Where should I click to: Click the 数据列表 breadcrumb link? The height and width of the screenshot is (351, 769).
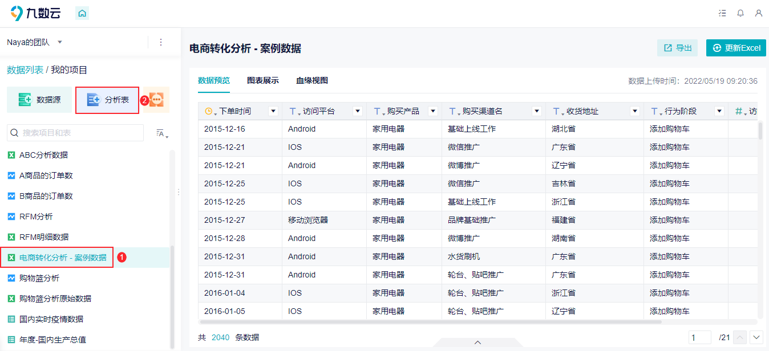25,70
